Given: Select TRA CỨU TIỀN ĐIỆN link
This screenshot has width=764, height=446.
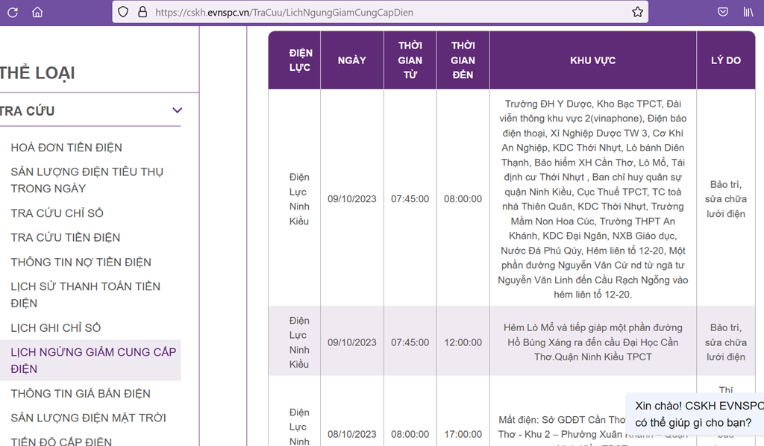Looking at the screenshot, I should point(66,238).
